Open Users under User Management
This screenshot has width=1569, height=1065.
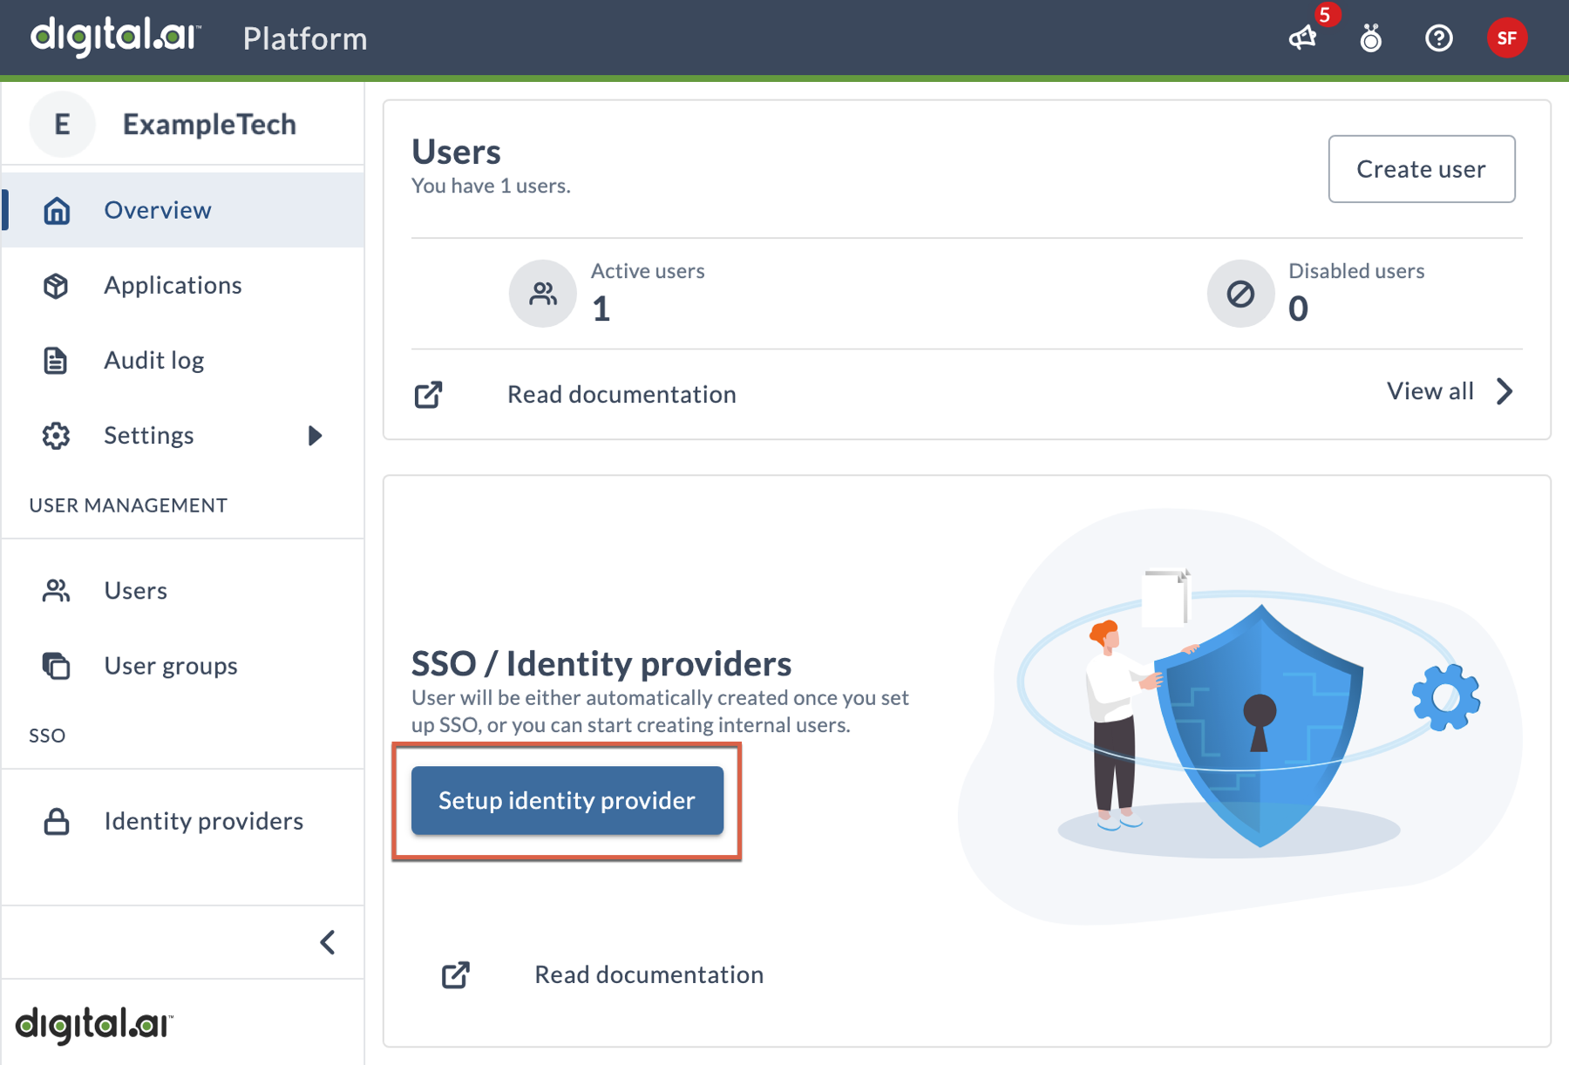tap(183, 590)
